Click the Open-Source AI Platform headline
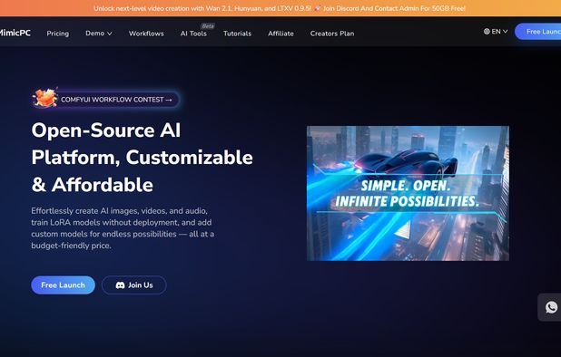The height and width of the screenshot is (357, 561). 142,157
